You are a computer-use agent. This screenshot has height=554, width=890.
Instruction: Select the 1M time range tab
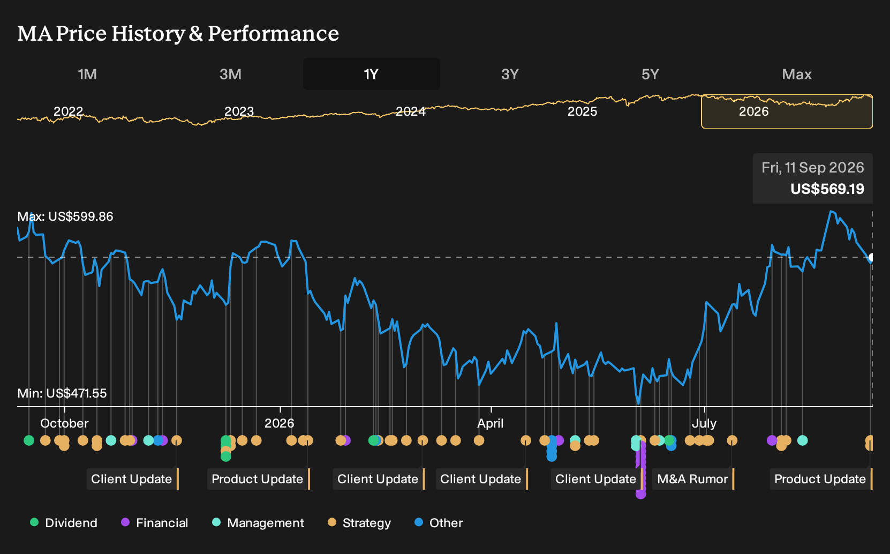click(x=87, y=74)
